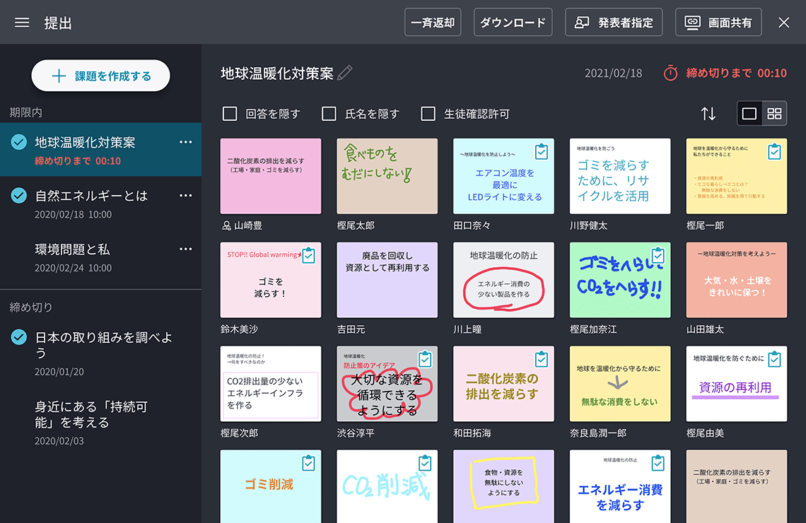
Task: Expand more options for 環境問題と私
Action: point(185,249)
